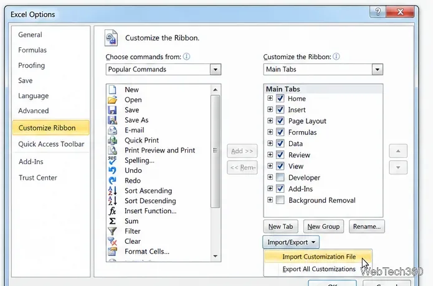Click the Filter funnel icon
Viewport: 433px width, 286px height.
112,231
